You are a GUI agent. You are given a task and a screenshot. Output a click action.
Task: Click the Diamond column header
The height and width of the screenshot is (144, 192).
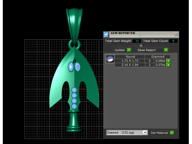pos(158,56)
